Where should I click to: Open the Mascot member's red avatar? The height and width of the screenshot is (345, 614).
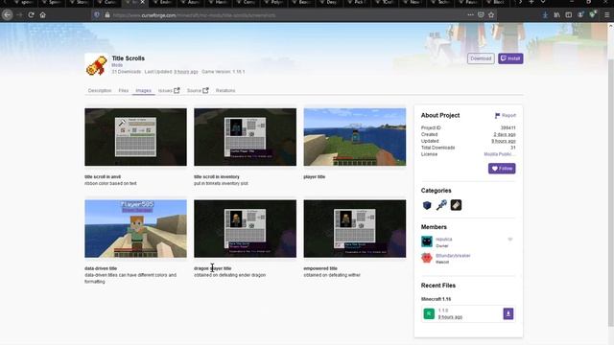427,258
